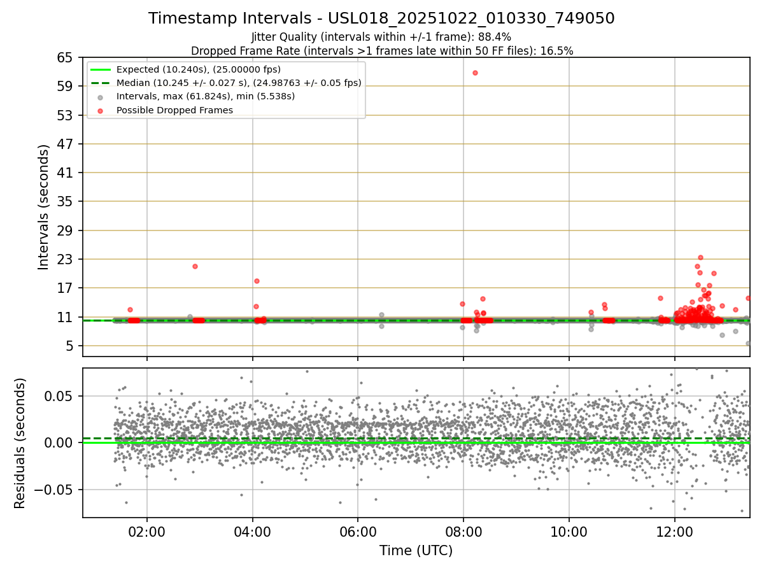Click the y-axis tick label '47'
This screenshot has width=764, height=573.
(x=65, y=144)
